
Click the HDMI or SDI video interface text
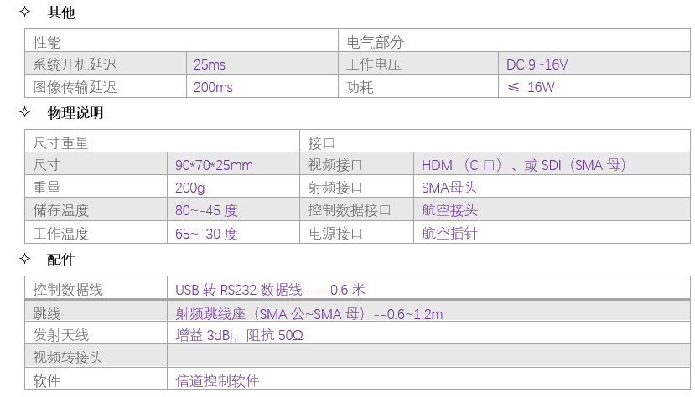[x=524, y=165]
